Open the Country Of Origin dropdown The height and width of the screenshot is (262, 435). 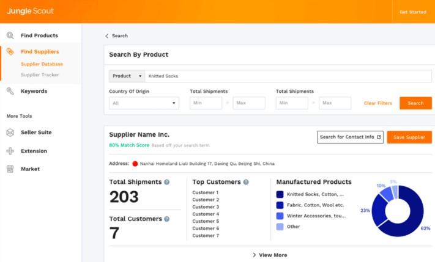click(144, 103)
